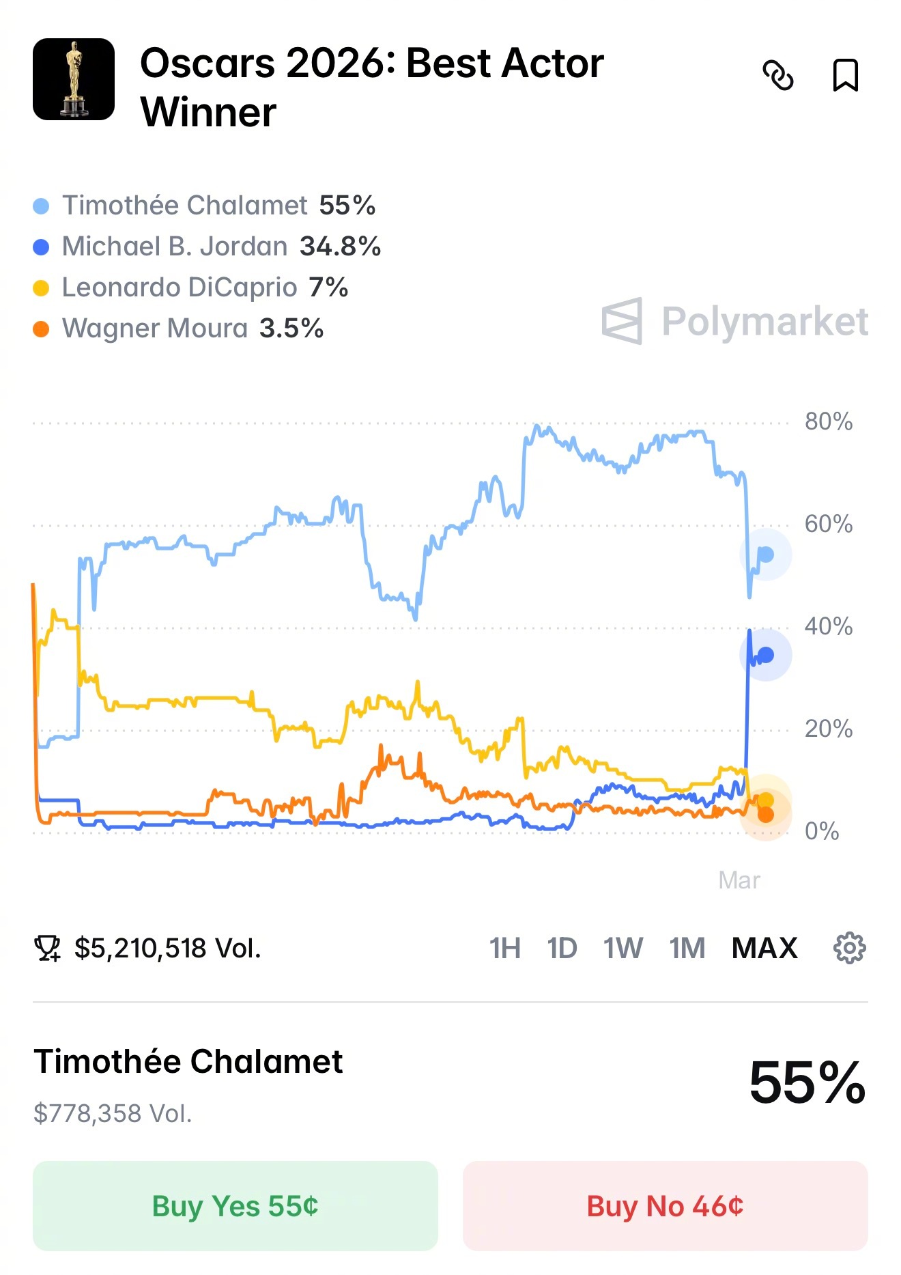Buy Yes at 55¢ for Chalamet

[x=235, y=1206]
